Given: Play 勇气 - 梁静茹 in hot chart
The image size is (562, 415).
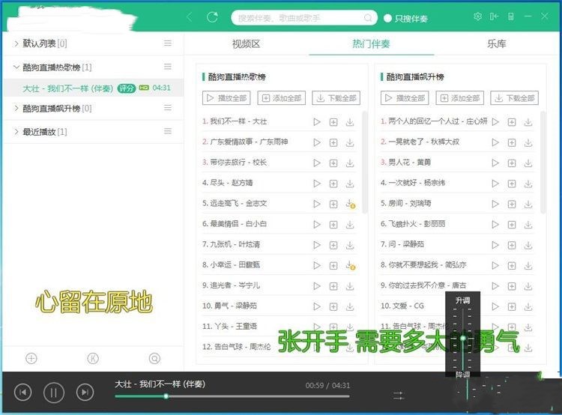Looking at the screenshot, I should click(317, 307).
